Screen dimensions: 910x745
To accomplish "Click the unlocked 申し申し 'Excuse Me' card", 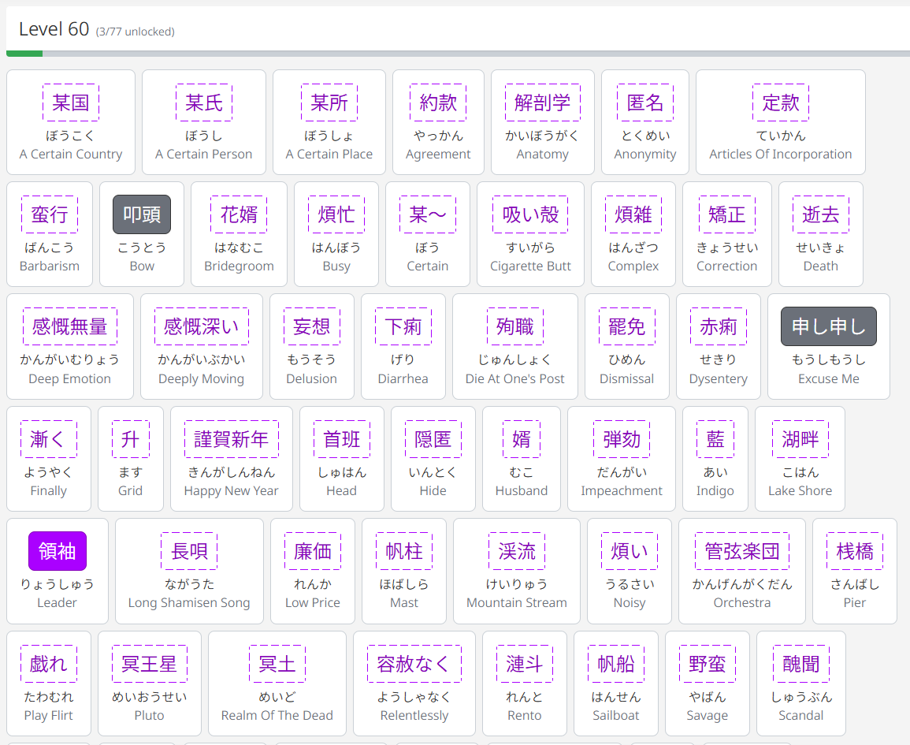I will 829,347.
